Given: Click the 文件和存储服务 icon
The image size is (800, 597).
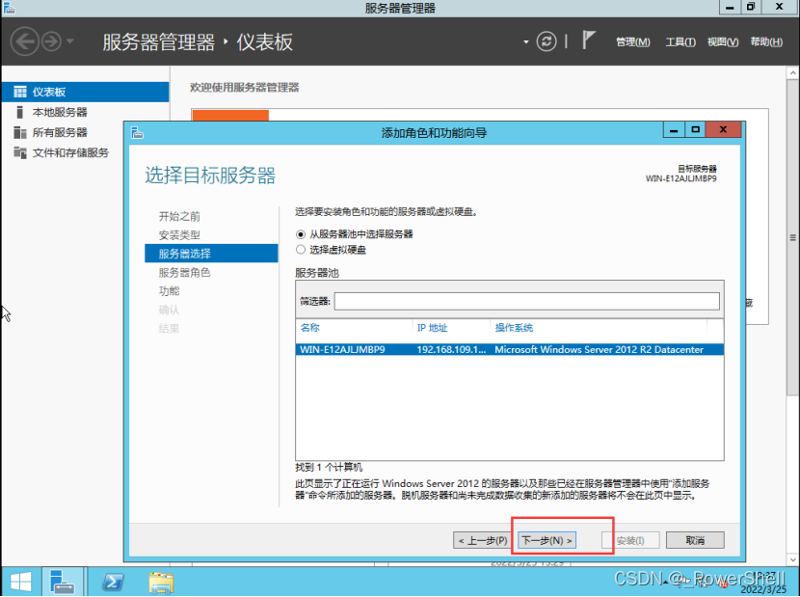Looking at the screenshot, I should tap(20, 152).
